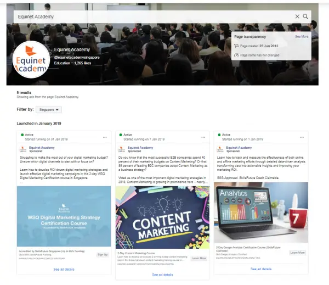Open three-dot menu on 31 Jan 2019 ad
The height and width of the screenshot is (285, 329).
point(105,137)
